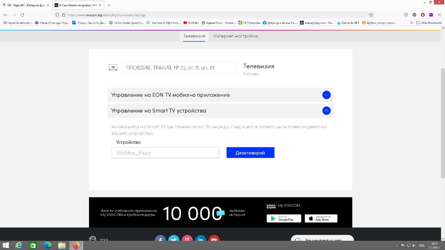Click the page URL in the address bar
Viewport: 445px width, 250px height.
coord(107,15)
